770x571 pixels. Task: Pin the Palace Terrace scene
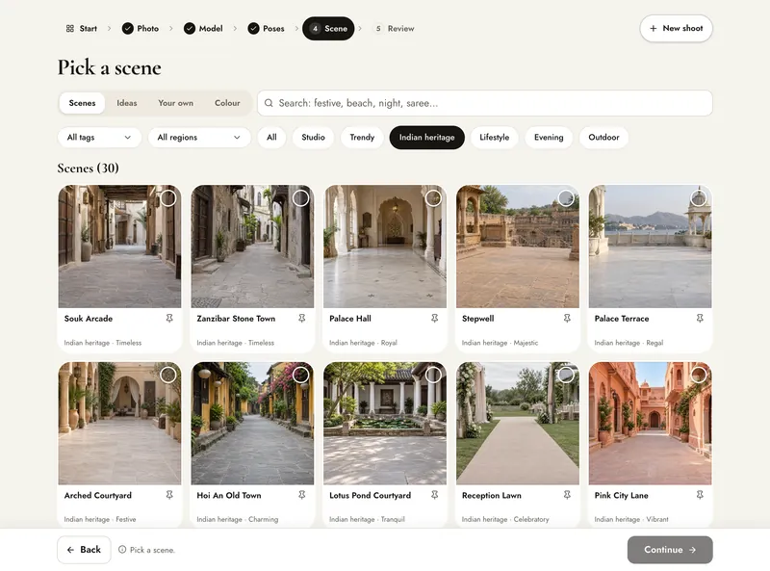click(700, 319)
